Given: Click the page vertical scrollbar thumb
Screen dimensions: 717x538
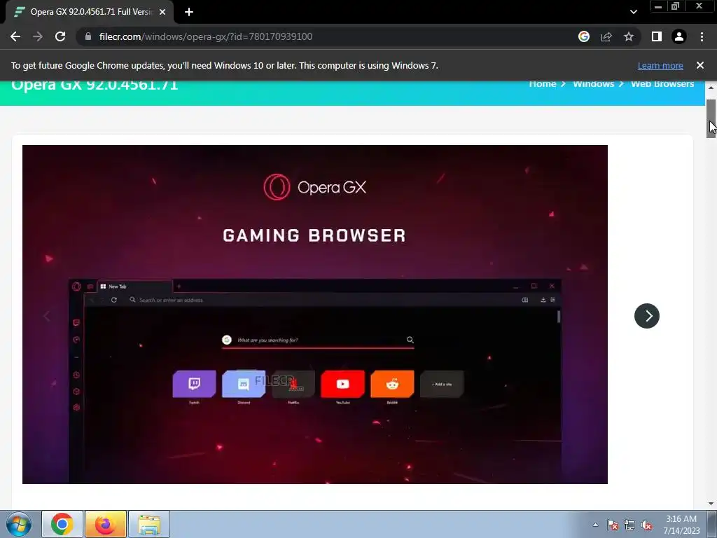Looking at the screenshot, I should tap(711, 118).
